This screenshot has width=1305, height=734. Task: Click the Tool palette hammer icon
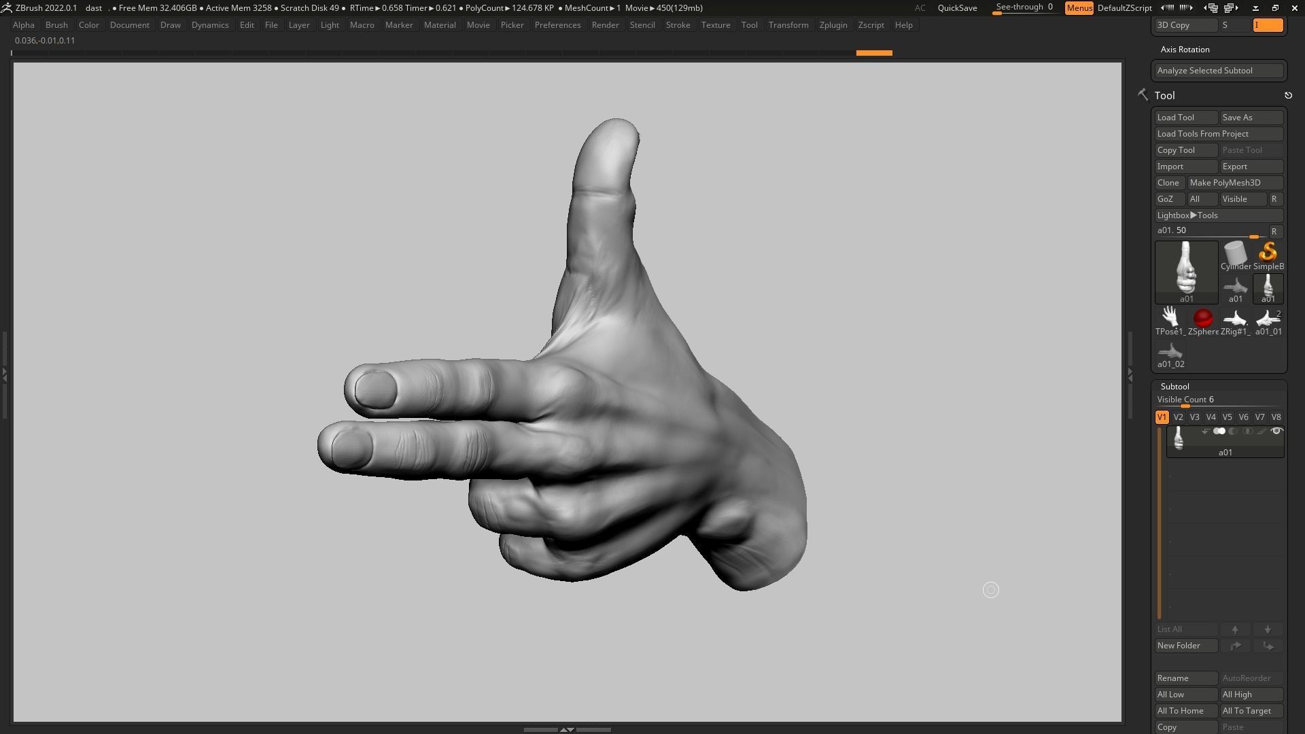pos(1143,95)
